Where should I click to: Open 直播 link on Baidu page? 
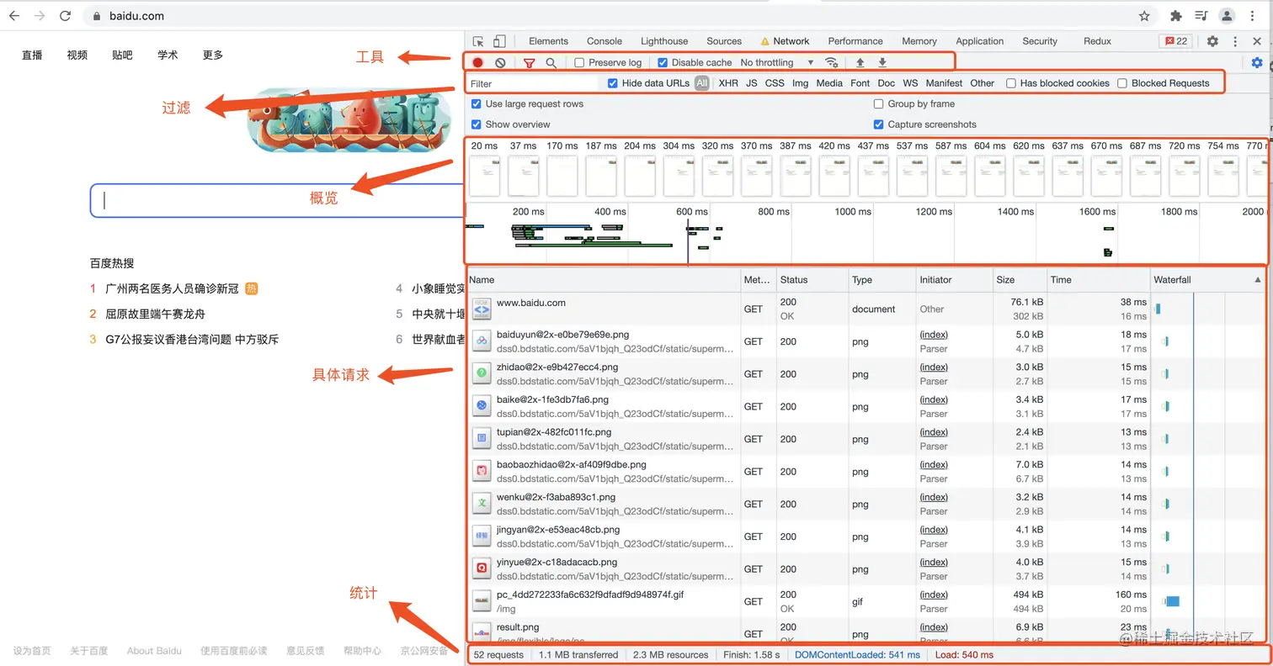(x=32, y=55)
